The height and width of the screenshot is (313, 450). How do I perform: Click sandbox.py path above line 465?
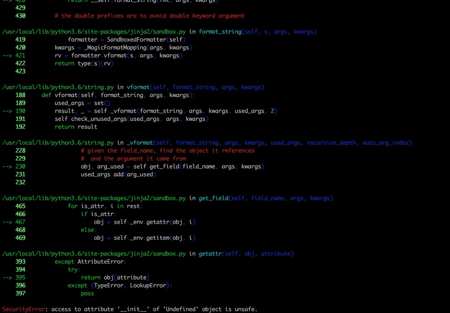coord(94,198)
